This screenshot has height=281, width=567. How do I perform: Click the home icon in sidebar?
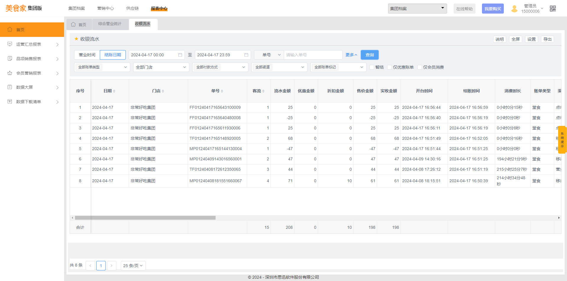click(10, 29)
